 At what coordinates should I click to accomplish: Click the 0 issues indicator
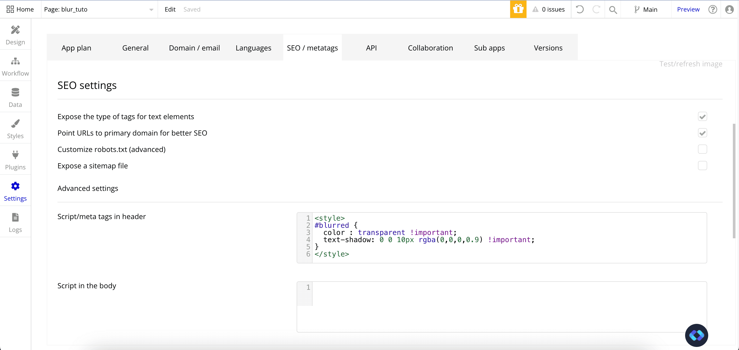click(549, 9)
